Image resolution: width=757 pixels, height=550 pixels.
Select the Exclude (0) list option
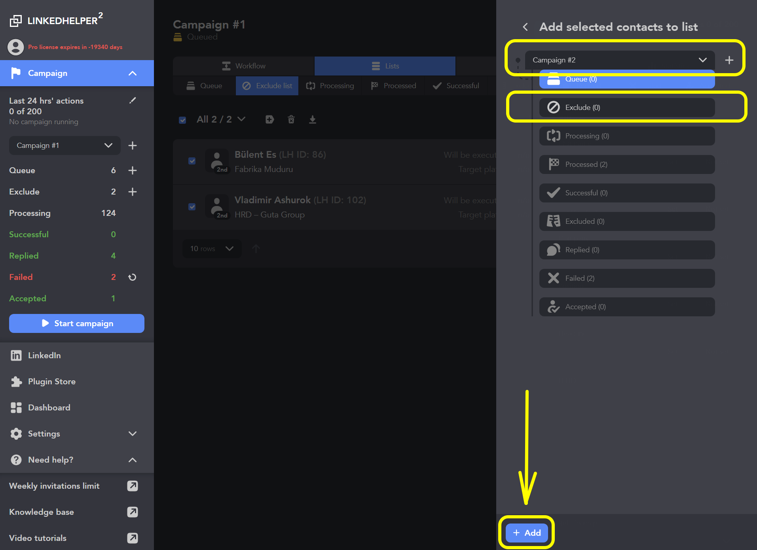[x=627, y=108]
